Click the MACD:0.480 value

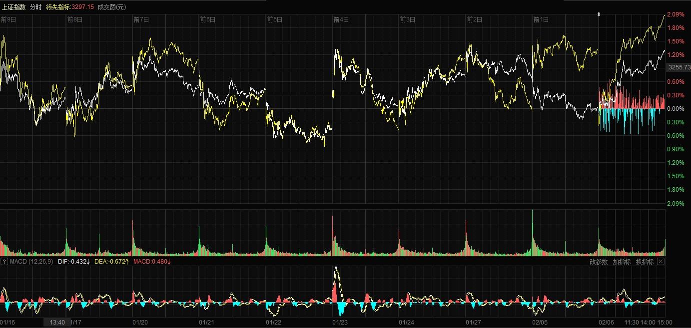click(x=152, y=262)
